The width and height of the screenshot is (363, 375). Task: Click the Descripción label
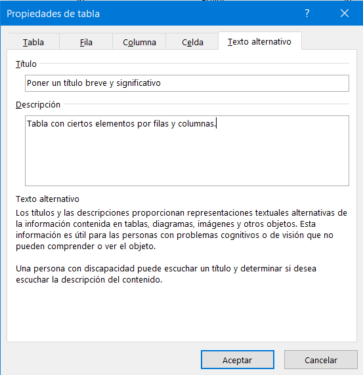tap(38, 105)
